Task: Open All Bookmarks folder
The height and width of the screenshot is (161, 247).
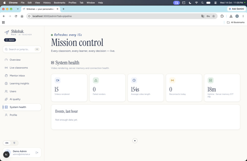Action: pyautogui.click(x=236, y=22)
